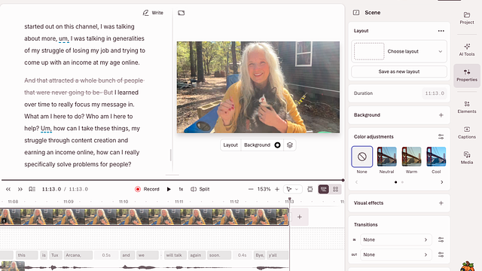Open the Elements panel

(467, 107)
